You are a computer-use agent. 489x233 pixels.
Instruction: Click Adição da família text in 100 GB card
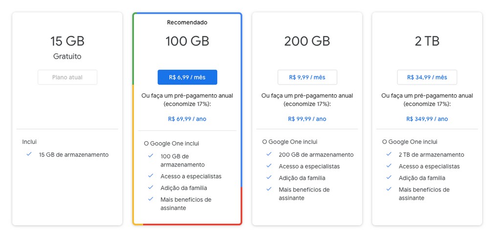tap(184, 188)
